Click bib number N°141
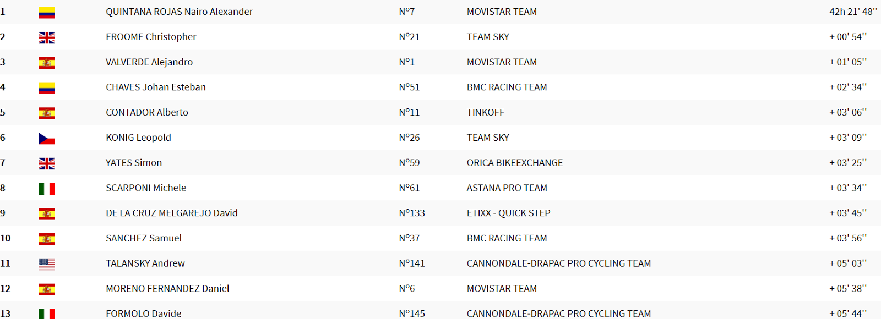Viewport: 881px width, 319px height. pyautogui.click(x=412, y=263)
